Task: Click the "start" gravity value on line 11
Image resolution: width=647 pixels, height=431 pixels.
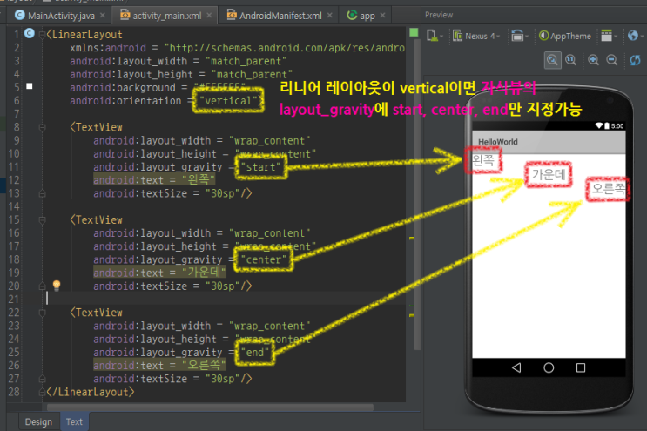Action: click(260, 167)
